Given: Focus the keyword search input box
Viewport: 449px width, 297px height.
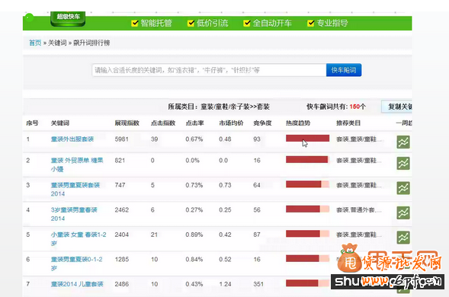Looking at the screenshot, I should [209, 70].
